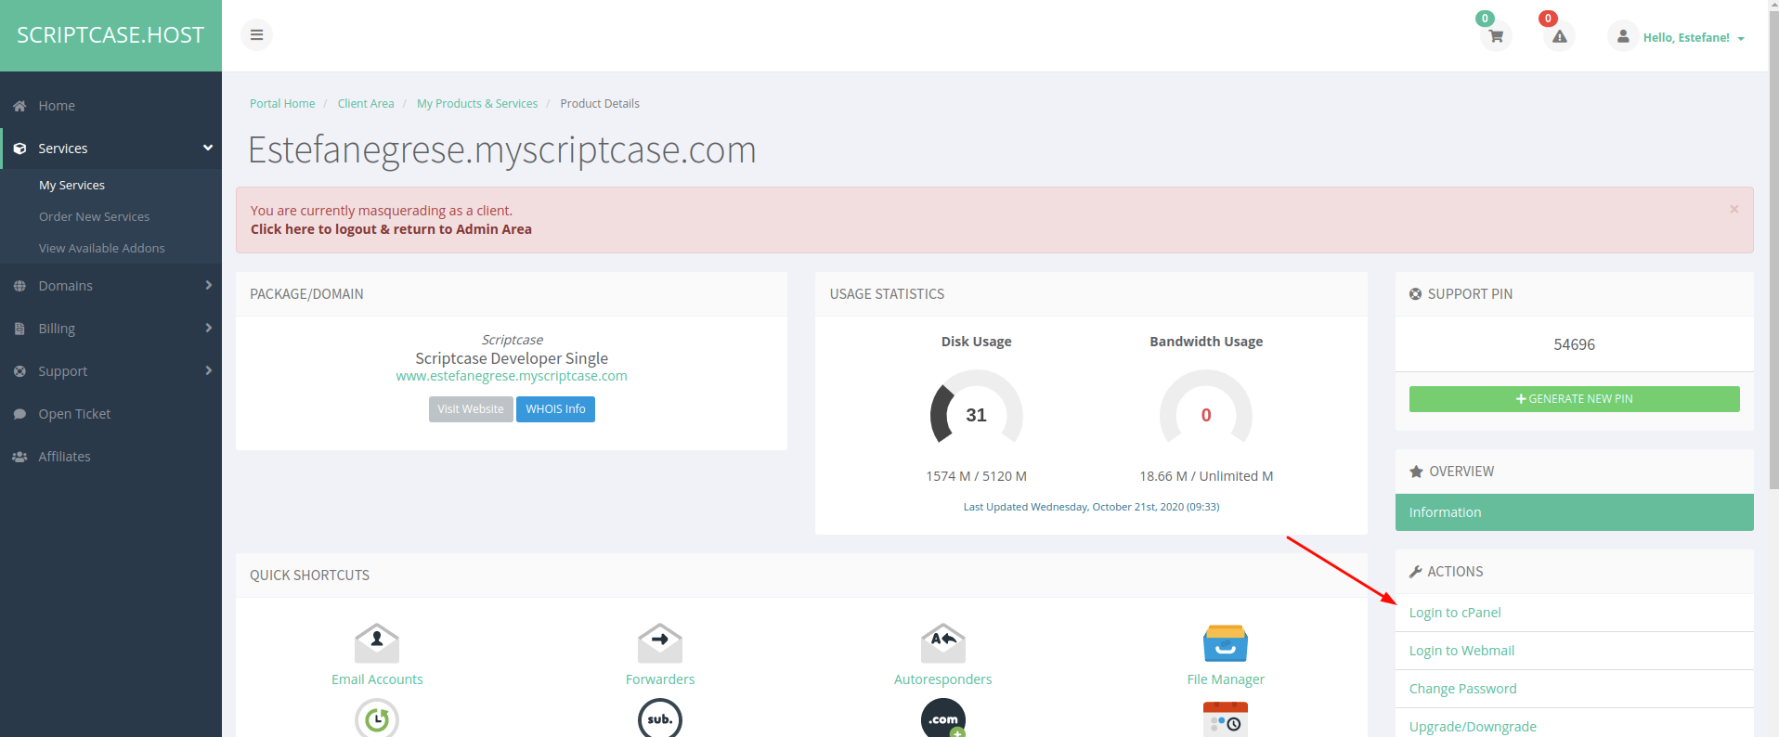
Task: Select Order New Services in sidebar
Action: pos(94,217)
